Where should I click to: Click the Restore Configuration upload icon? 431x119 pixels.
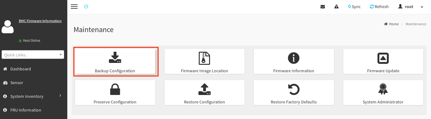pos(204,89)
